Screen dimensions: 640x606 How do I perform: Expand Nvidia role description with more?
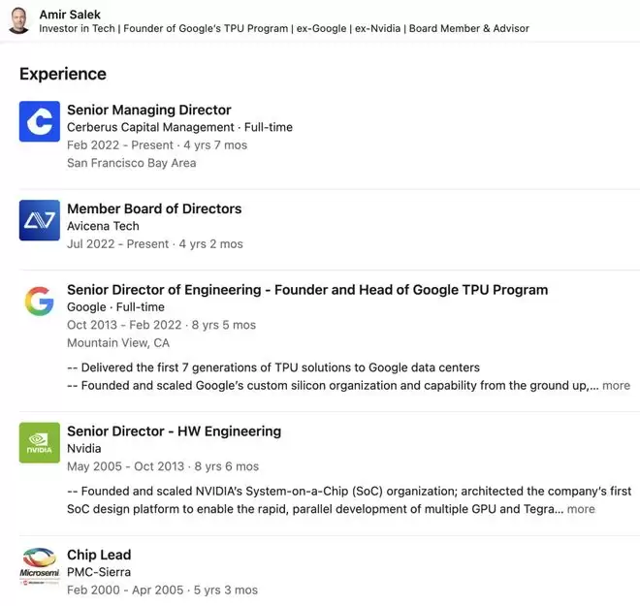pyautogui.click(x=581, y=509)
